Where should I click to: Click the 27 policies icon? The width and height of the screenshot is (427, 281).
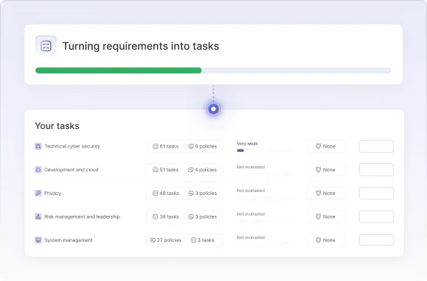[153, 240]
